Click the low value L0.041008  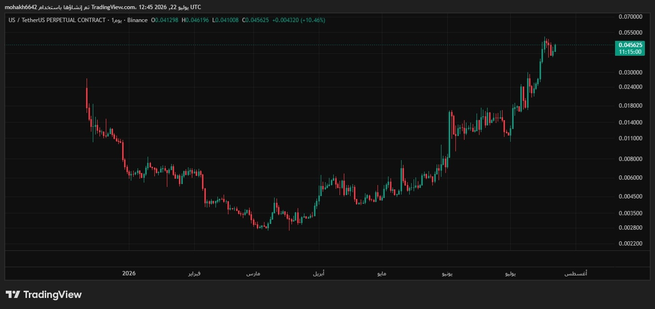pos(225,20)
